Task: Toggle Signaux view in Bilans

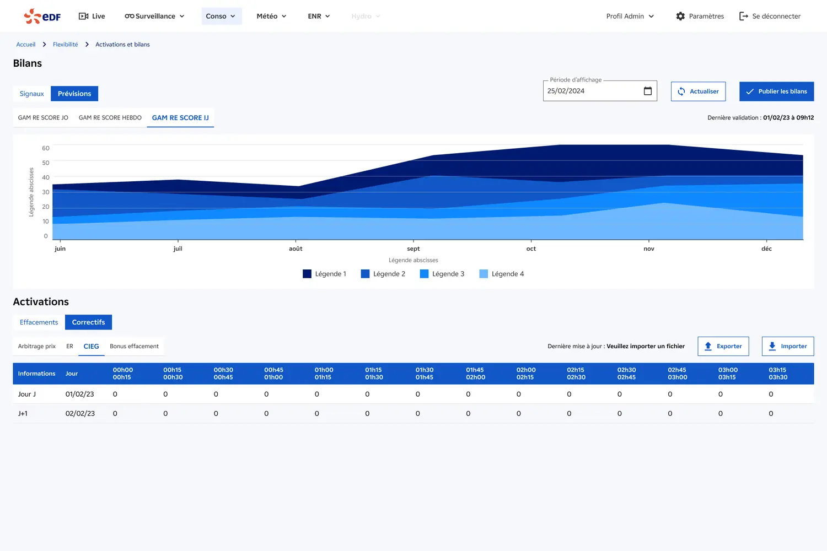Action: 32,94
